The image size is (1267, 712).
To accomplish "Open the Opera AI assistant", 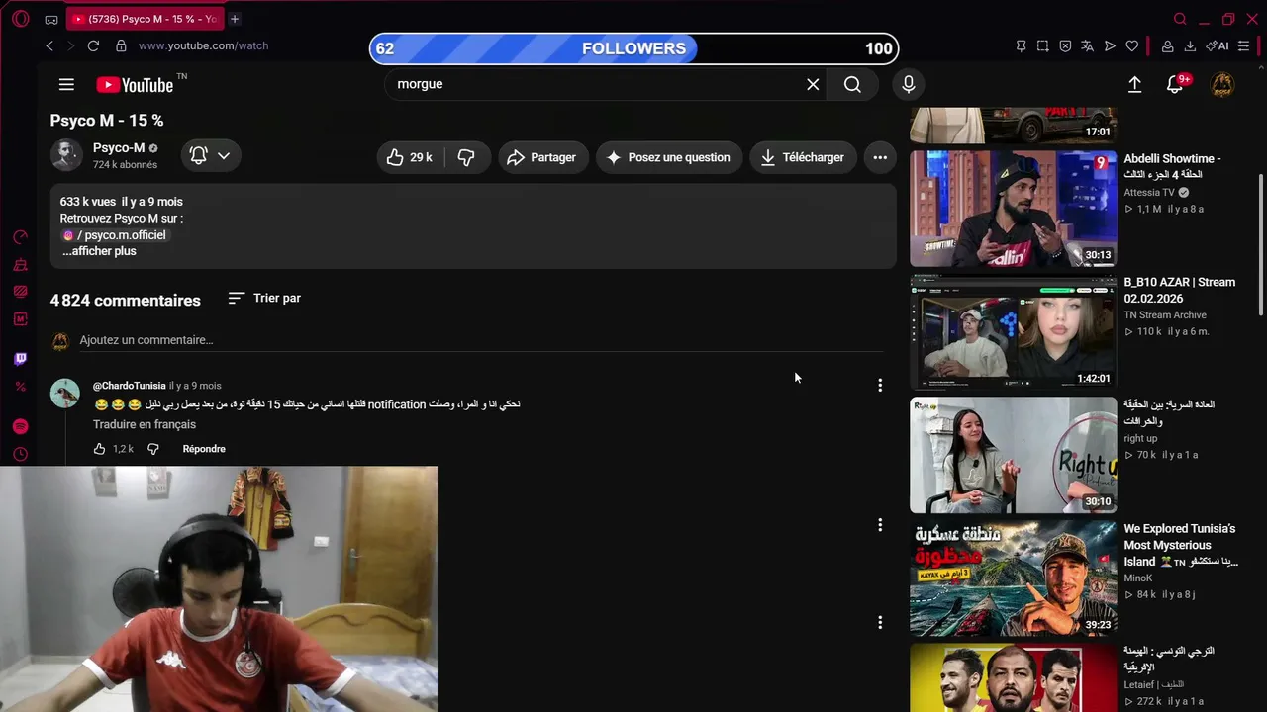I will tap(1218, 45).
